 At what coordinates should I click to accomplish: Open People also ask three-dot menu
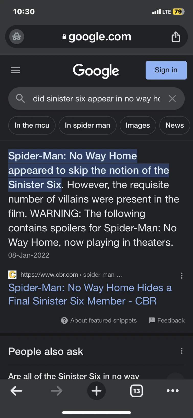[x=181, y=351]
